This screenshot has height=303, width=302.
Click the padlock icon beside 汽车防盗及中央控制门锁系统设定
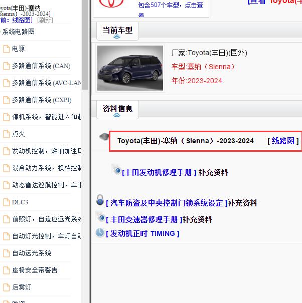point(100,200)
